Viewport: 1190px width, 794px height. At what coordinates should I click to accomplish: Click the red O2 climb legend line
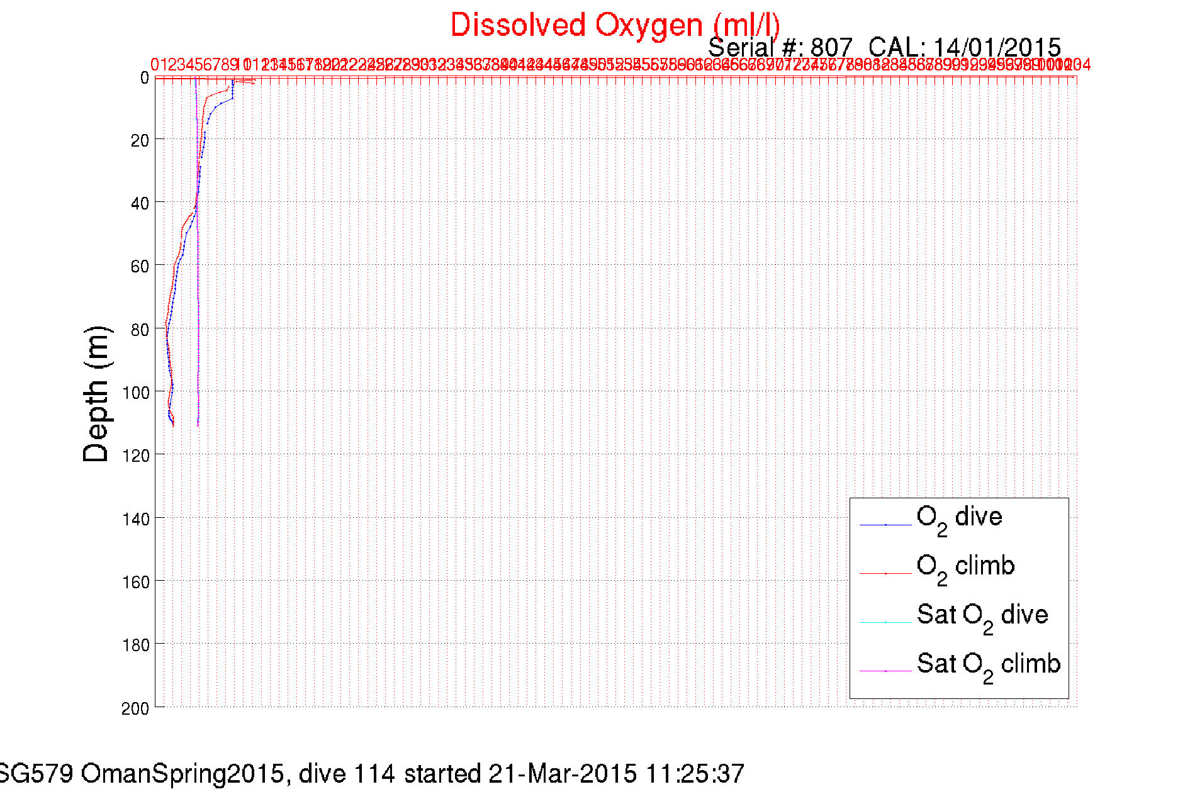point(885,573)
